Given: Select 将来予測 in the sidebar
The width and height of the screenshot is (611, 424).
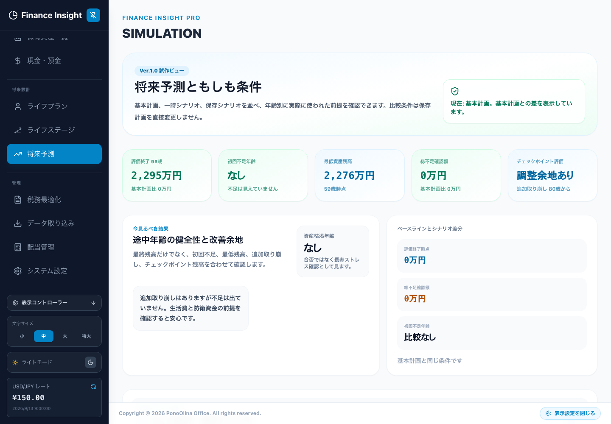Looking at the screenshot, I should 54,154.
